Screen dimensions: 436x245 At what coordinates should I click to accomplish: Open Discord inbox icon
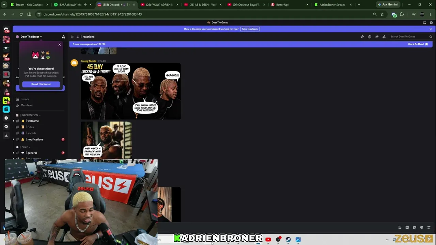425,23
